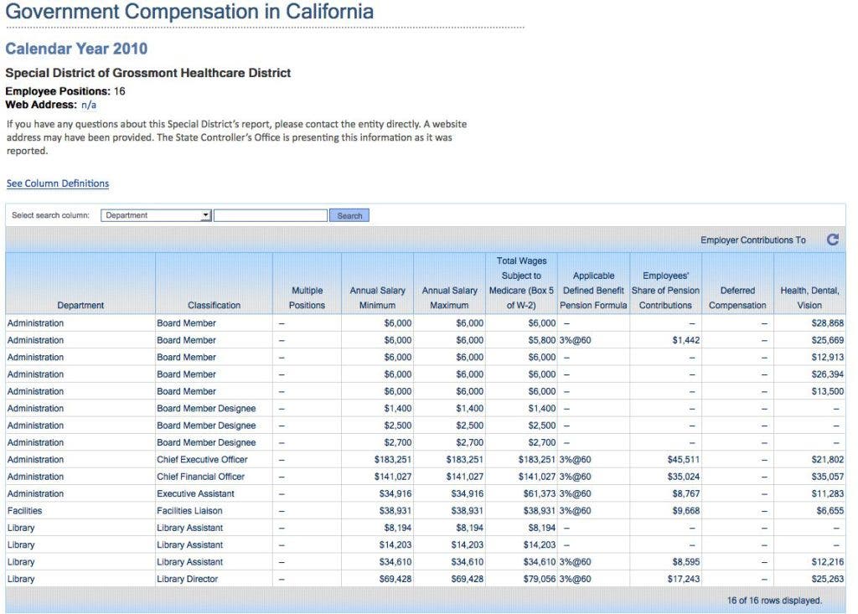858x614 pixels.
Task: Sort by Health, Dental, Vision header
Action: [x=809, y=297]
